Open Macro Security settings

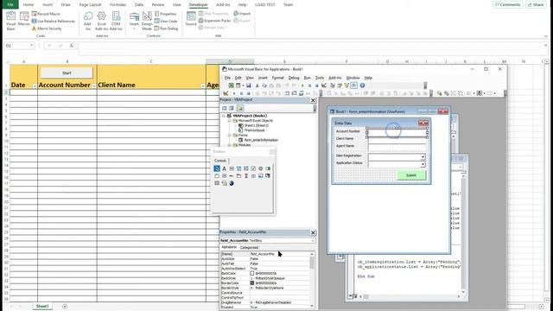pyautogui.click(x=47, y=29)
